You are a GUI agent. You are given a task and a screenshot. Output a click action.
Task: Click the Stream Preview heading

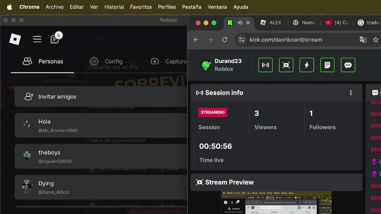pos(229,182)
